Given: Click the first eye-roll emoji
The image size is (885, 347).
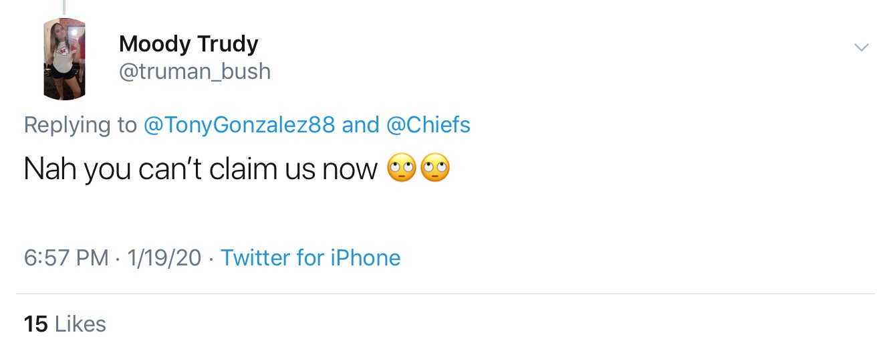Looking at the screenshot, I should [401, 170].
